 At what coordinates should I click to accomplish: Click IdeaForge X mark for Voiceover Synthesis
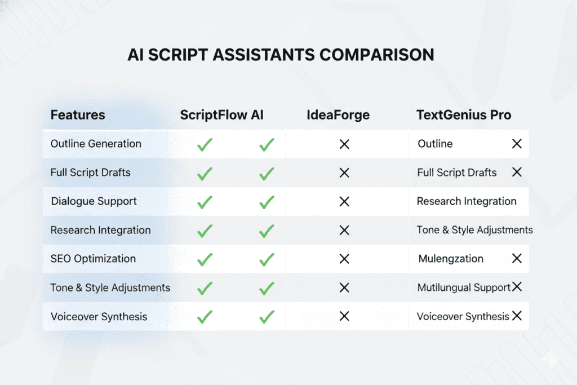344,317
